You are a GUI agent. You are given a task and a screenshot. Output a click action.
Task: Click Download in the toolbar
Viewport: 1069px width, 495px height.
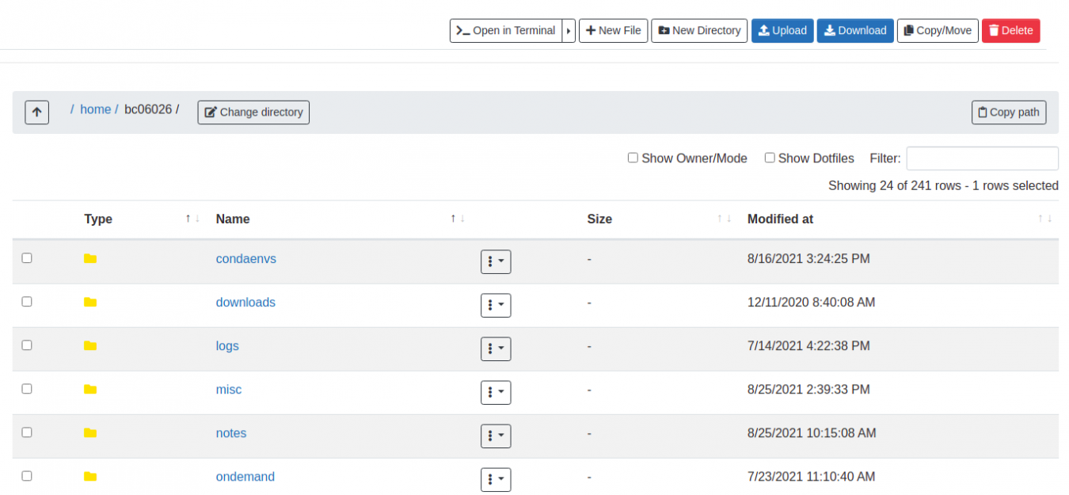[x=854, y=31]
